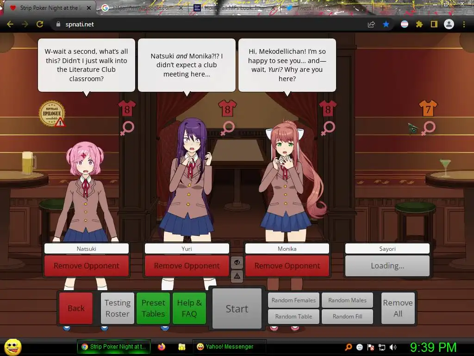This screenshot has height=356, width=474.
Task: Open the Testing Roster
Action: click(117, 308)
